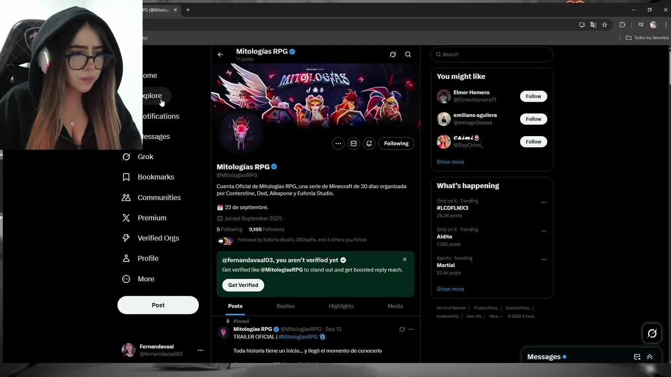
Task: Open the Cookie Policy link
Action: [x=518, y=308]
